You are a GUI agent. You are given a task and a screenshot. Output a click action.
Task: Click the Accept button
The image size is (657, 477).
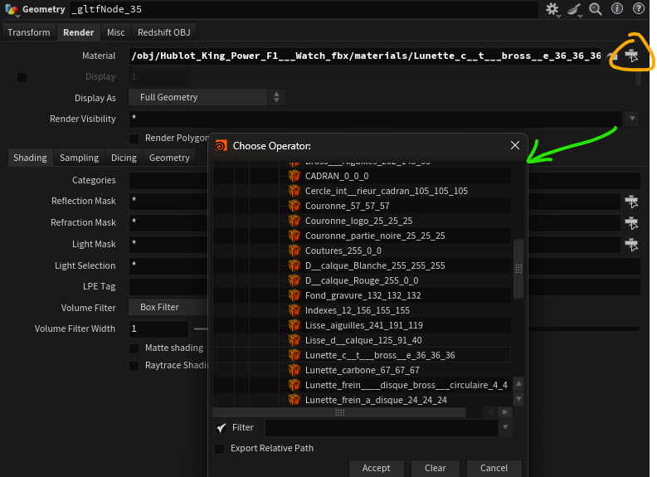(x=376, y=468)
